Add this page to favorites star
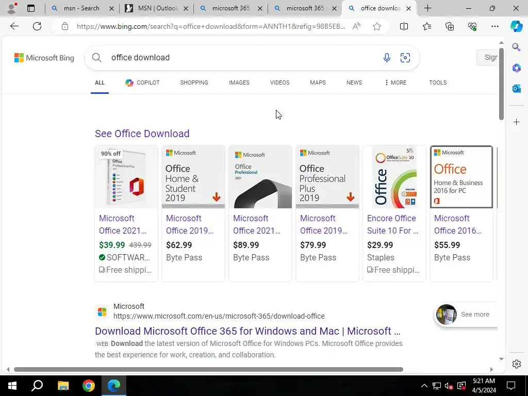This screenshot has height=396, width=528. coord(377,26)
